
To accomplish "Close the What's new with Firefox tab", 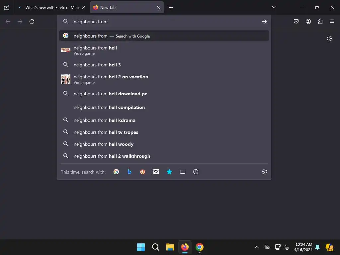I will (x=84, y=7).
